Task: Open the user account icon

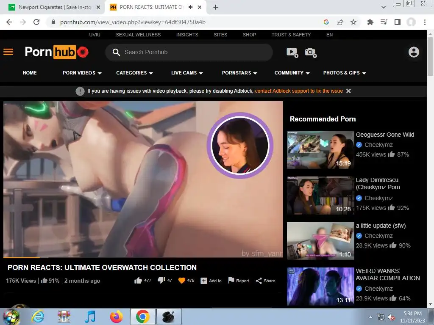Action: coord(414,52)
